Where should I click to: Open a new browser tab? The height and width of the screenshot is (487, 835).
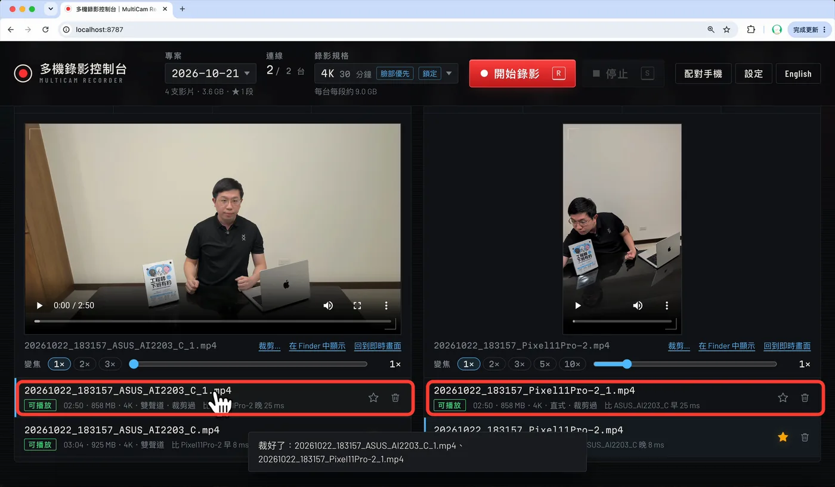click(183, 9)
